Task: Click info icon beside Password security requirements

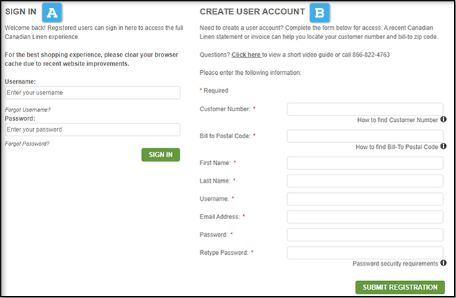Action: point(444,263)
